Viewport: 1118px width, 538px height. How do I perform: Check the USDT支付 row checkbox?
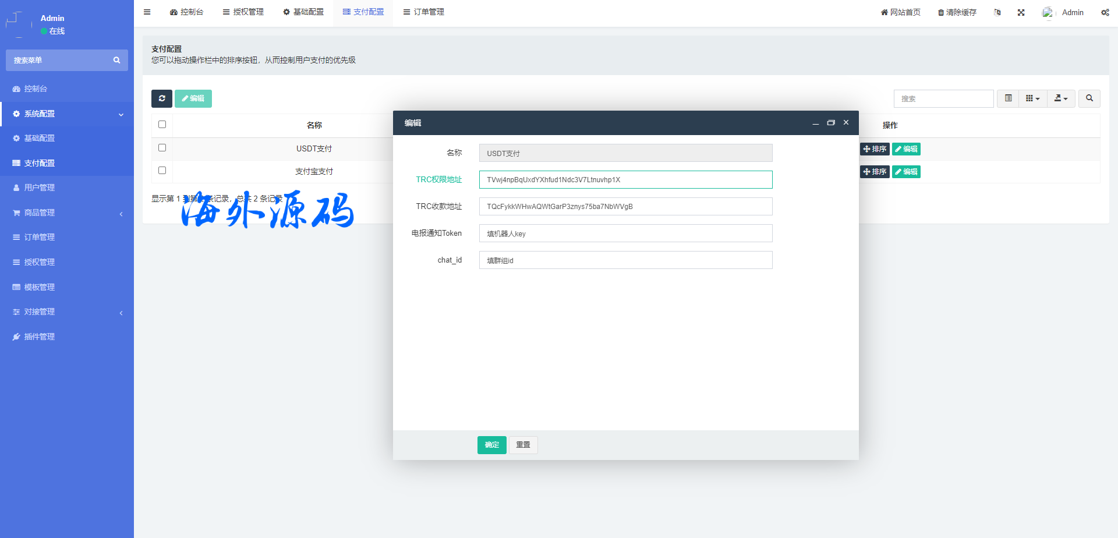pos(162,148)
